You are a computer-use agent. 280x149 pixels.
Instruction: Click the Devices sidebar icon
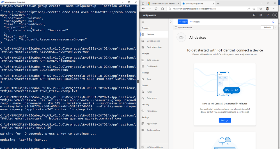(143, 34)
